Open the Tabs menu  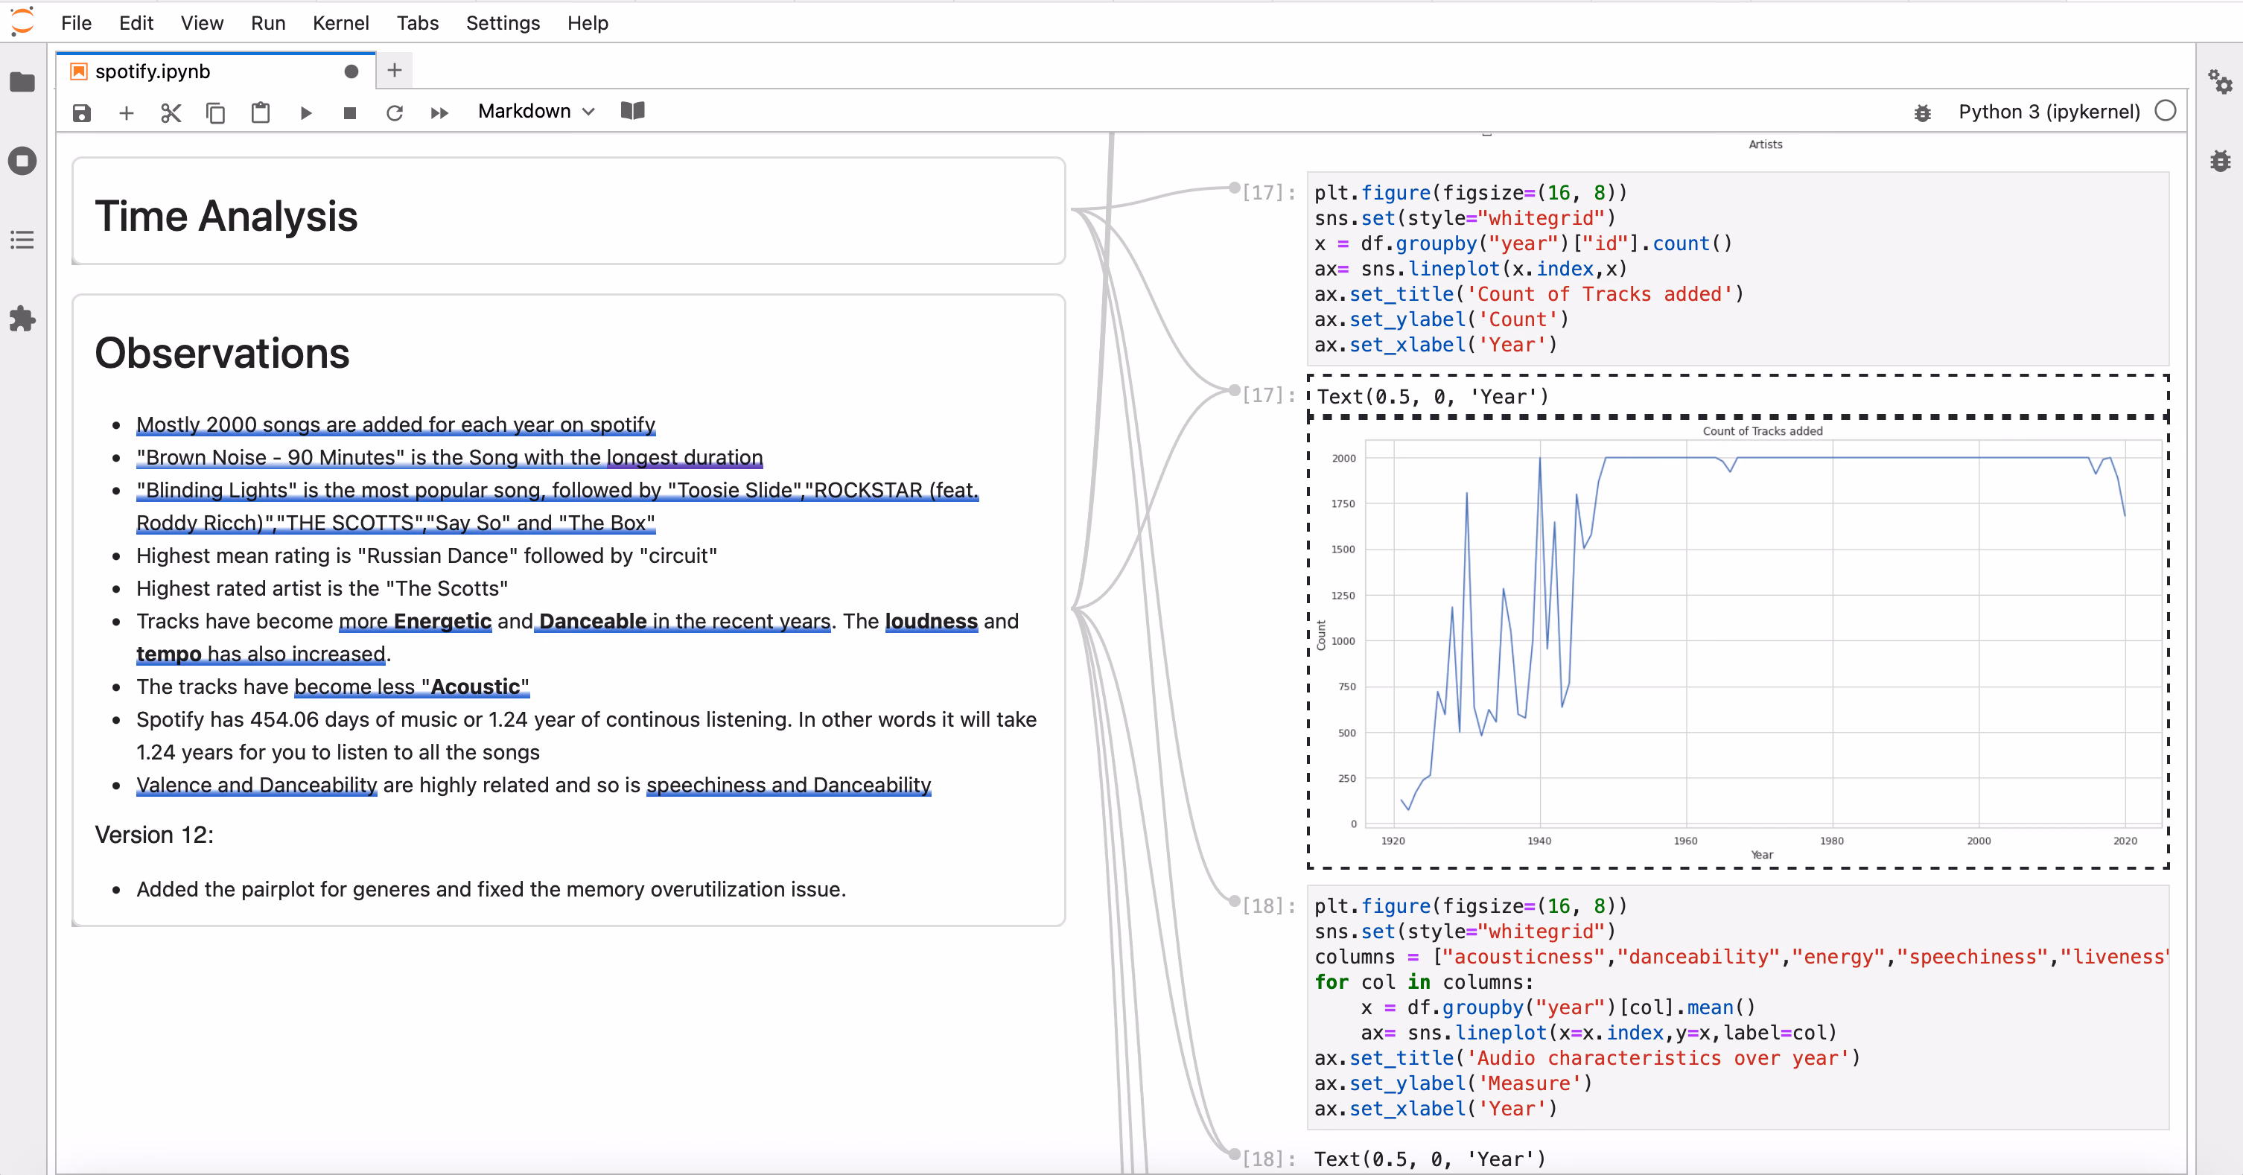click(x=418, y=22)
